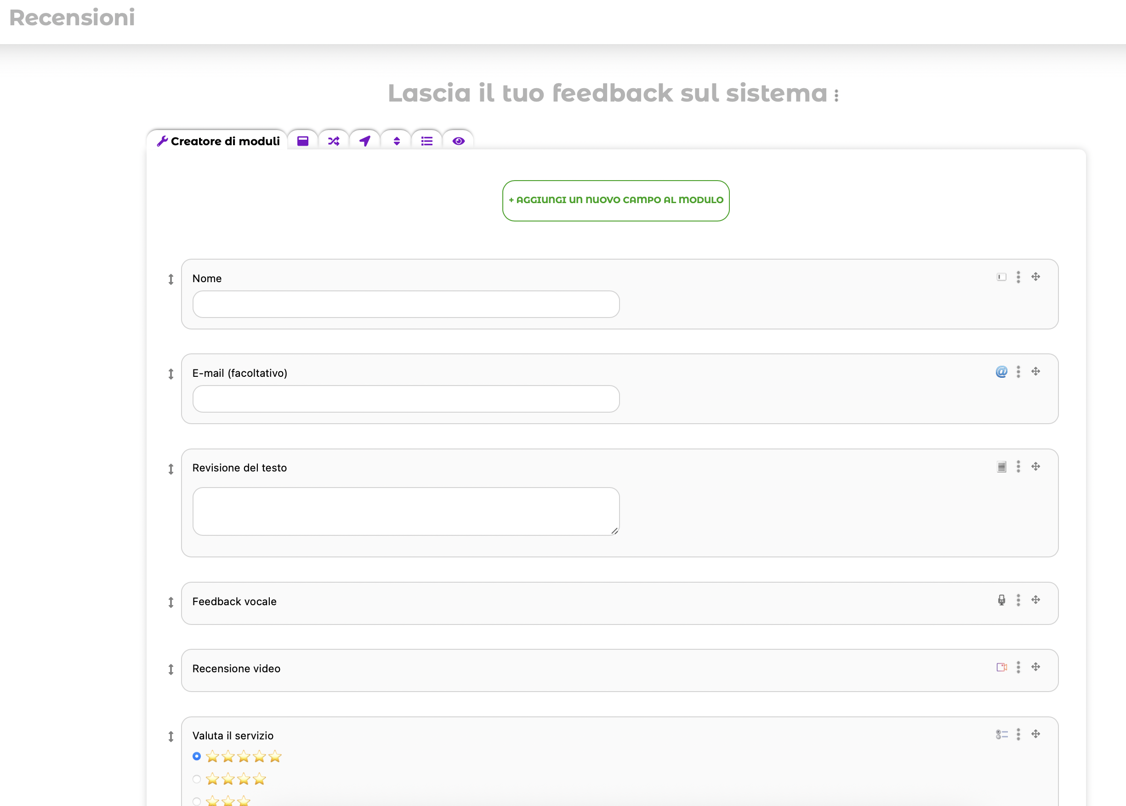1126x806 pixels.
Task: Click the Nome text input field
Action: (x=405, y=304)
